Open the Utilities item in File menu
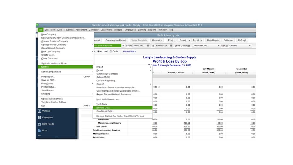Screen dimensions: 293x165 pos(66,67)
